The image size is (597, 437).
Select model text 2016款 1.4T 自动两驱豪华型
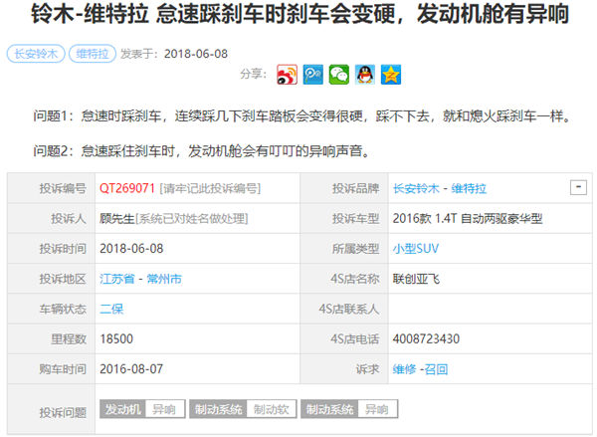tap(468, 218)
